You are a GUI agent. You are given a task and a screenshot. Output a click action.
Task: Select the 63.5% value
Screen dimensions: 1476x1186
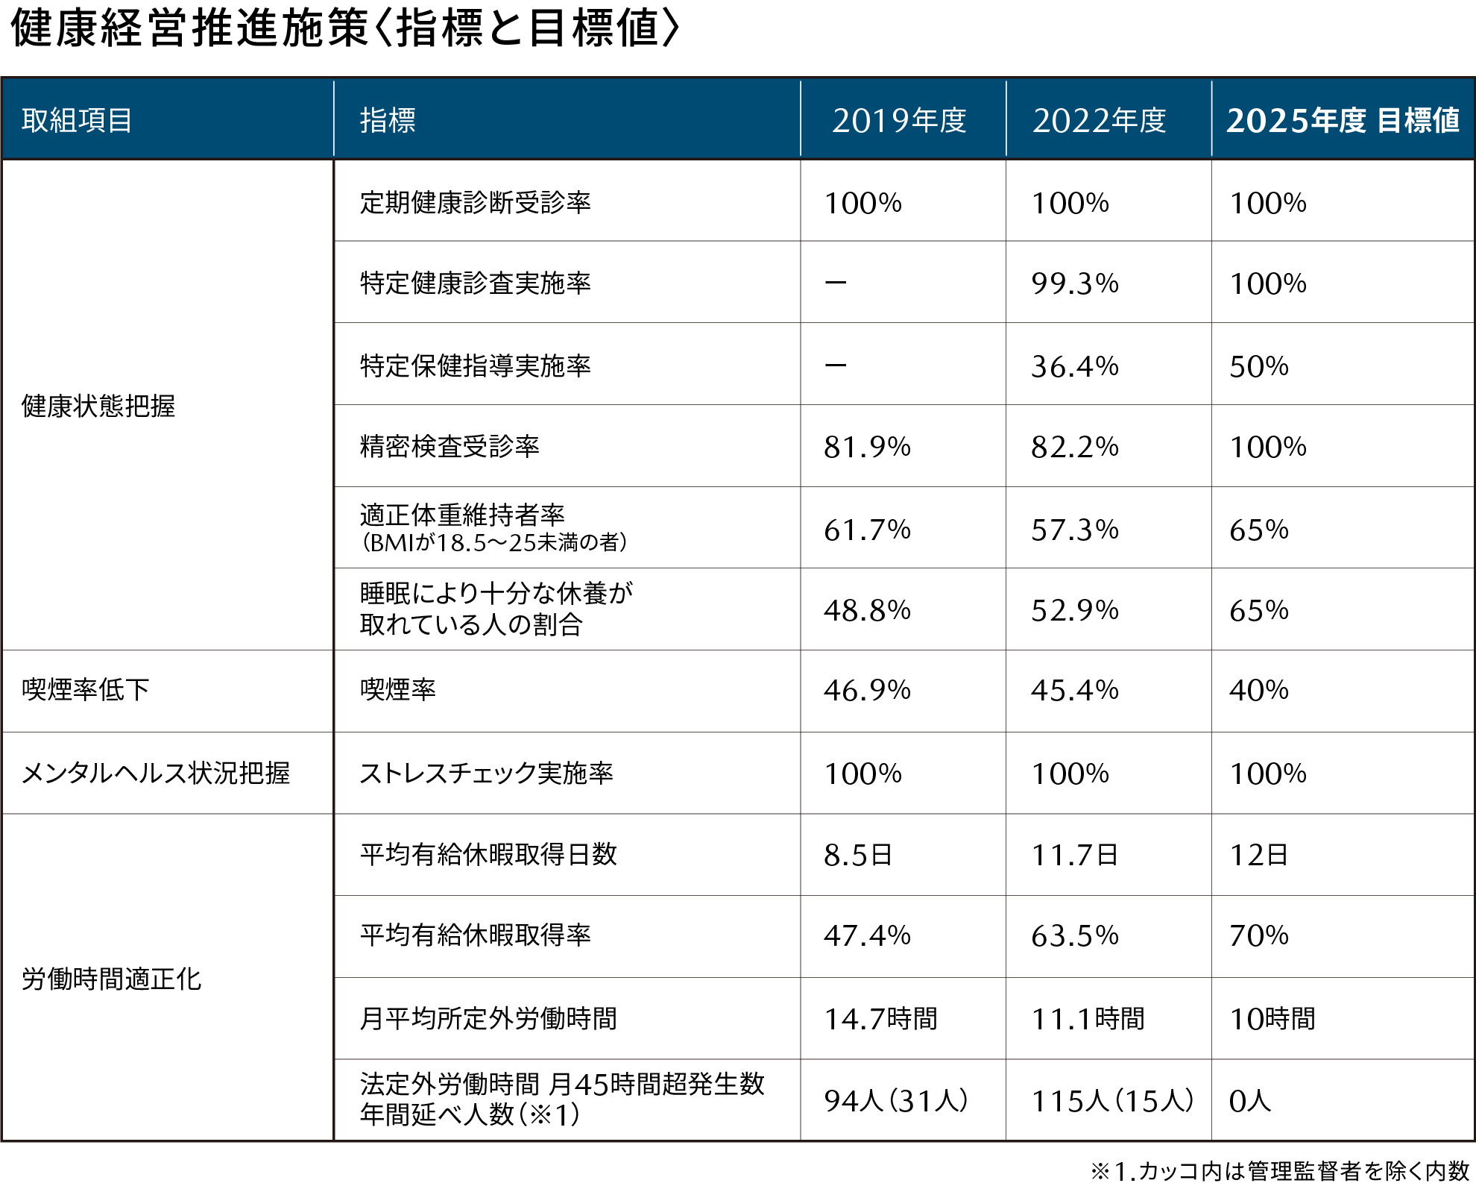tap(1075, 935)
